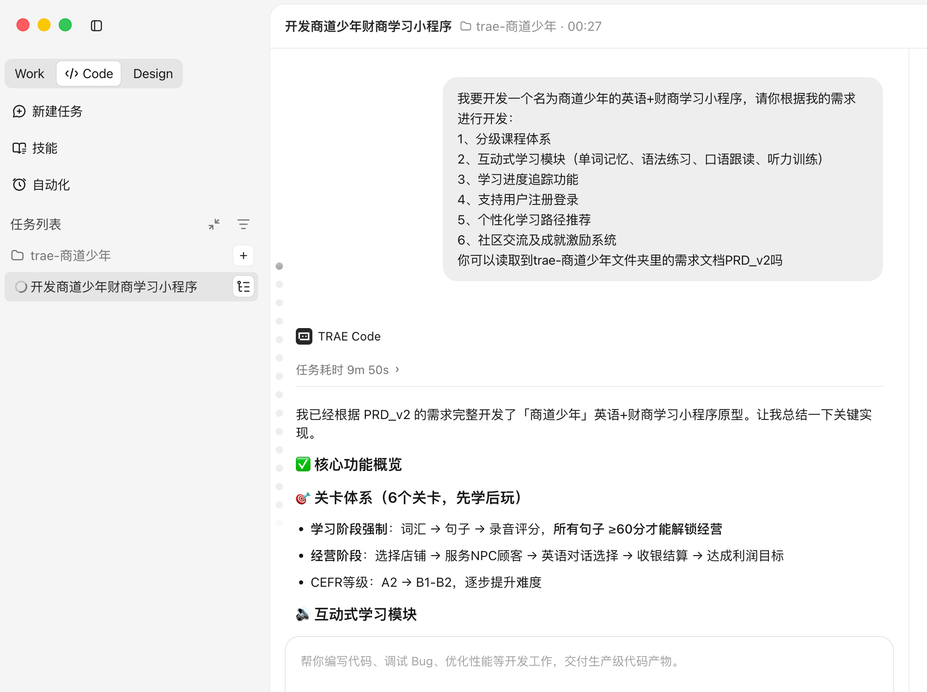Click the 任务列表 section label
The height and width of the screenshot is (692, 927).
click(x=36, y=224)
